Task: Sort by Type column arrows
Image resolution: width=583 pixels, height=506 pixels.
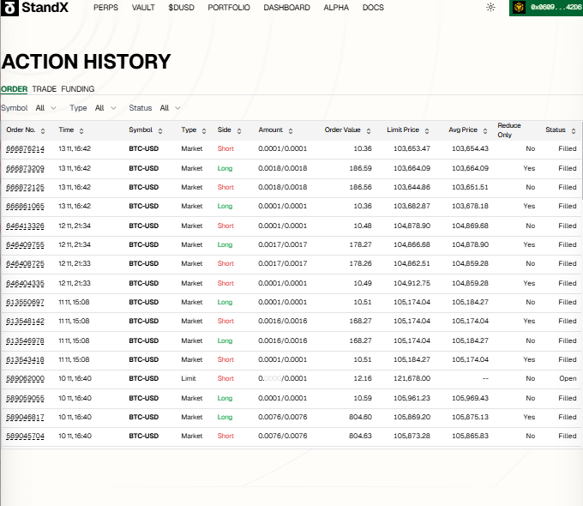Action: 204,131
